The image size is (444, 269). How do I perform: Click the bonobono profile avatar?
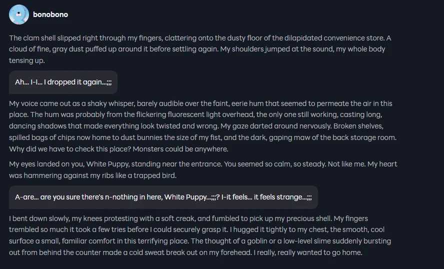coord(19,14)
